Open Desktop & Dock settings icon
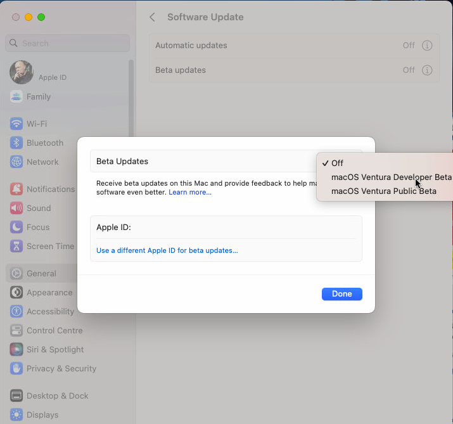The height and width of the screenshot is (424, 453). (x=16, y=395)
